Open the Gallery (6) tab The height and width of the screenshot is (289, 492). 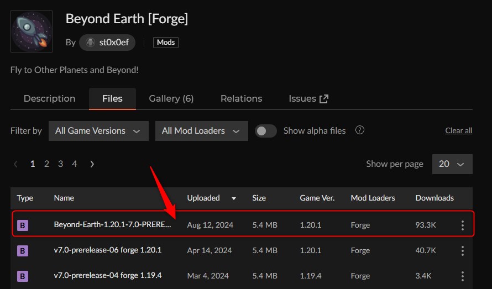click(x=171, y=98)
